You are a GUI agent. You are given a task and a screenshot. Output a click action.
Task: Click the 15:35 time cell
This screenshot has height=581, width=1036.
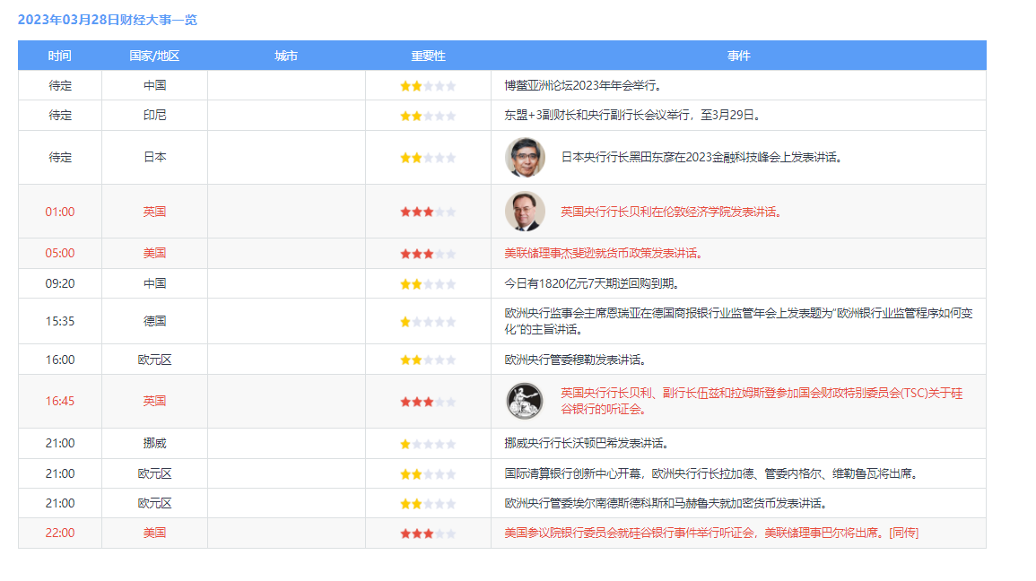click(x=59, y=321)
